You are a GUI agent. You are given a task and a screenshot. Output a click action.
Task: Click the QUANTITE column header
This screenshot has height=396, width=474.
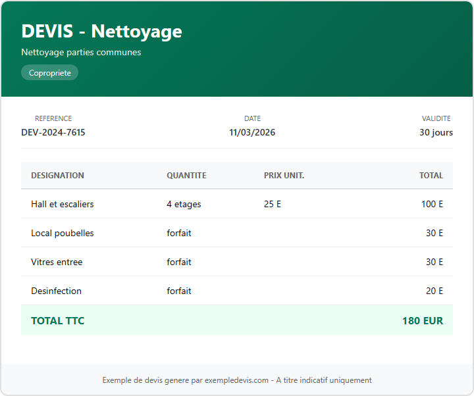tap(186, 176)
